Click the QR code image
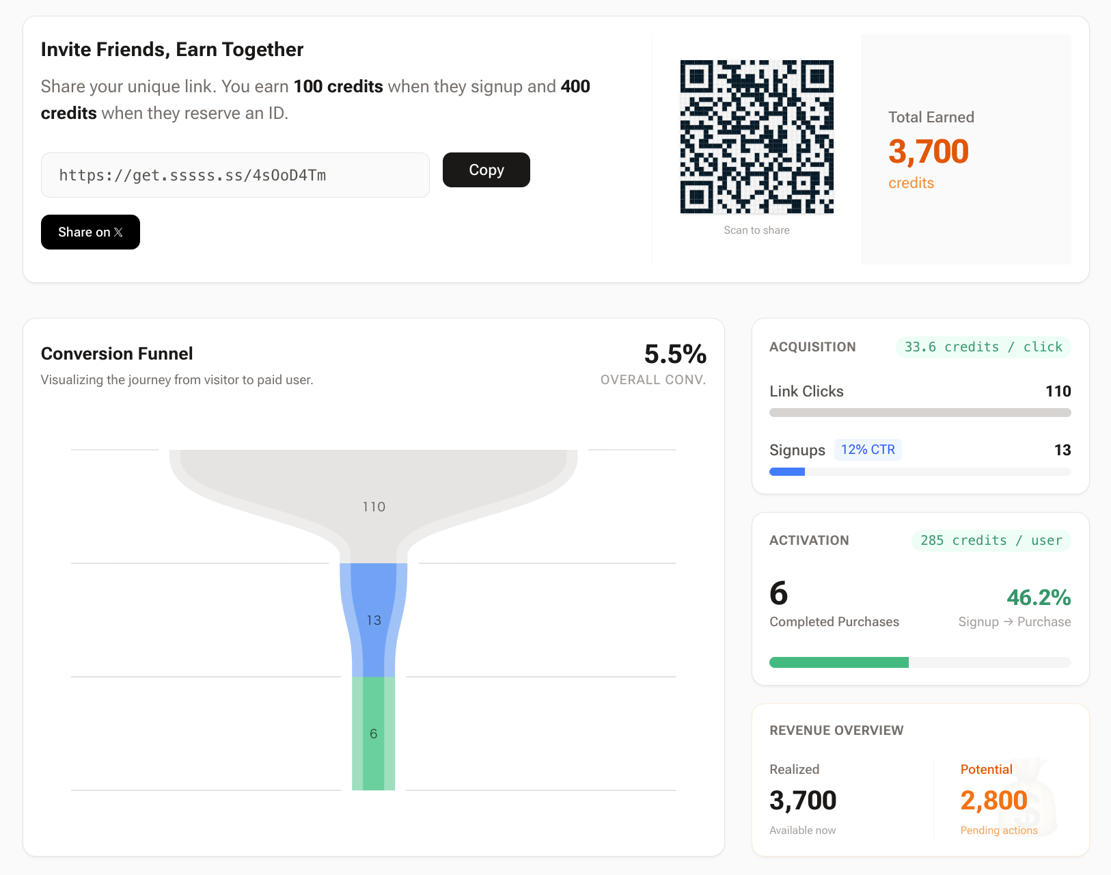 coord(756,137)
